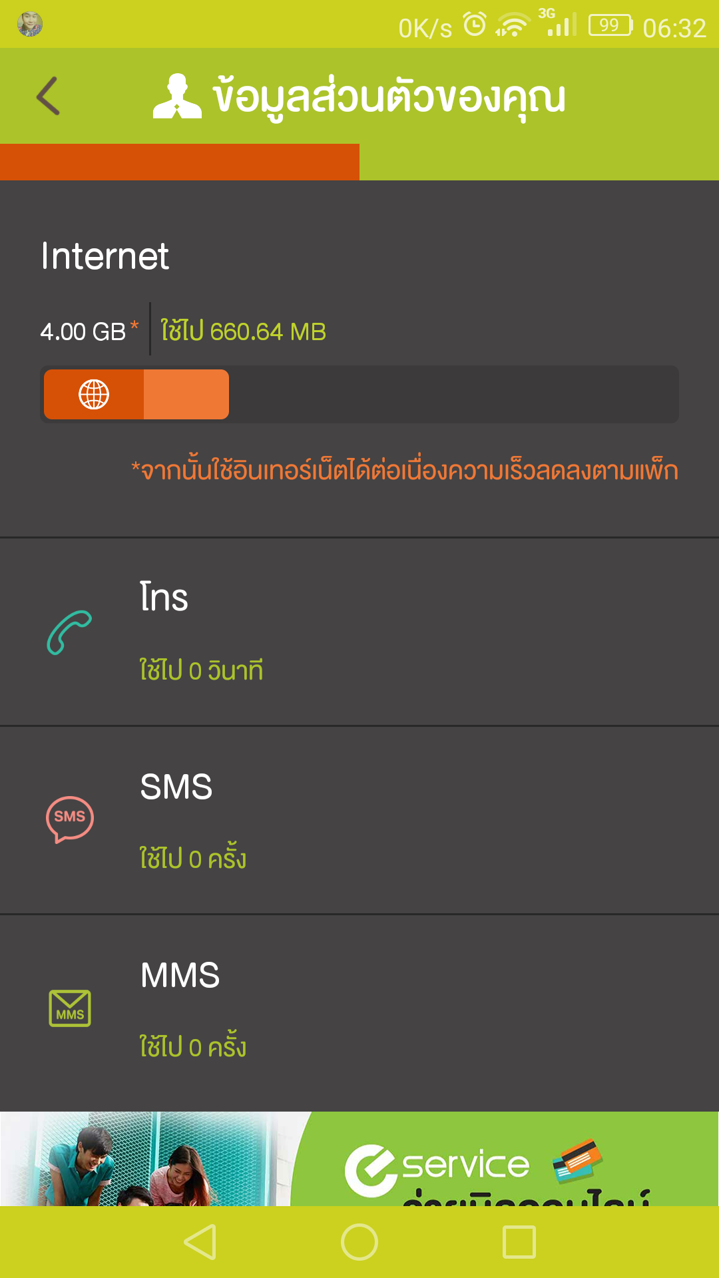
Task: Tap the 4.00 GB quota label
Action: (x=83, y=331)
